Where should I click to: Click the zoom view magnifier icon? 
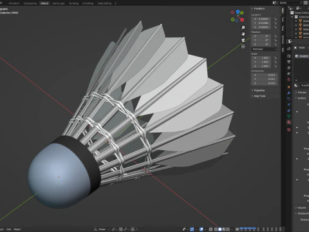[243, 28]
